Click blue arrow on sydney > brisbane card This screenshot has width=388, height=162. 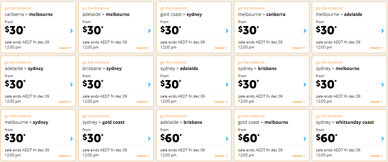click(305, 84)
